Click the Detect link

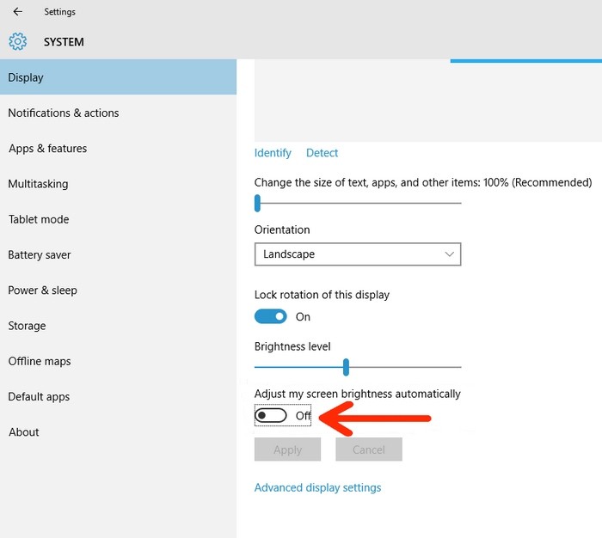coord(322,153)
